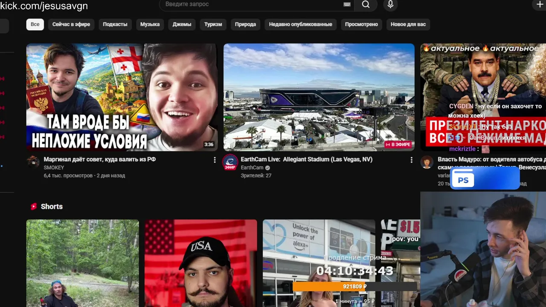Click the PS overlay badge
Image resolution: width=546 pixels, height=307 pixels.
(x=485, y=178)
